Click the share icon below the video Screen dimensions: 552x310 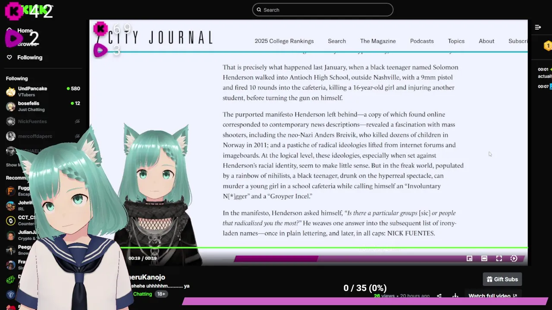click(x=439, y=296)
